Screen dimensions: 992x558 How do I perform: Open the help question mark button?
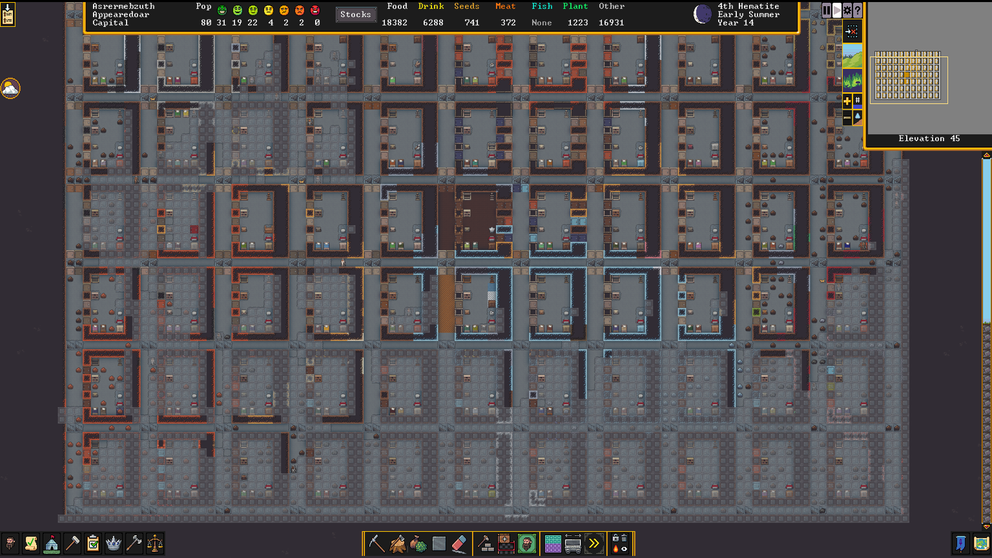pyautogui.click(x=858, y=10)
